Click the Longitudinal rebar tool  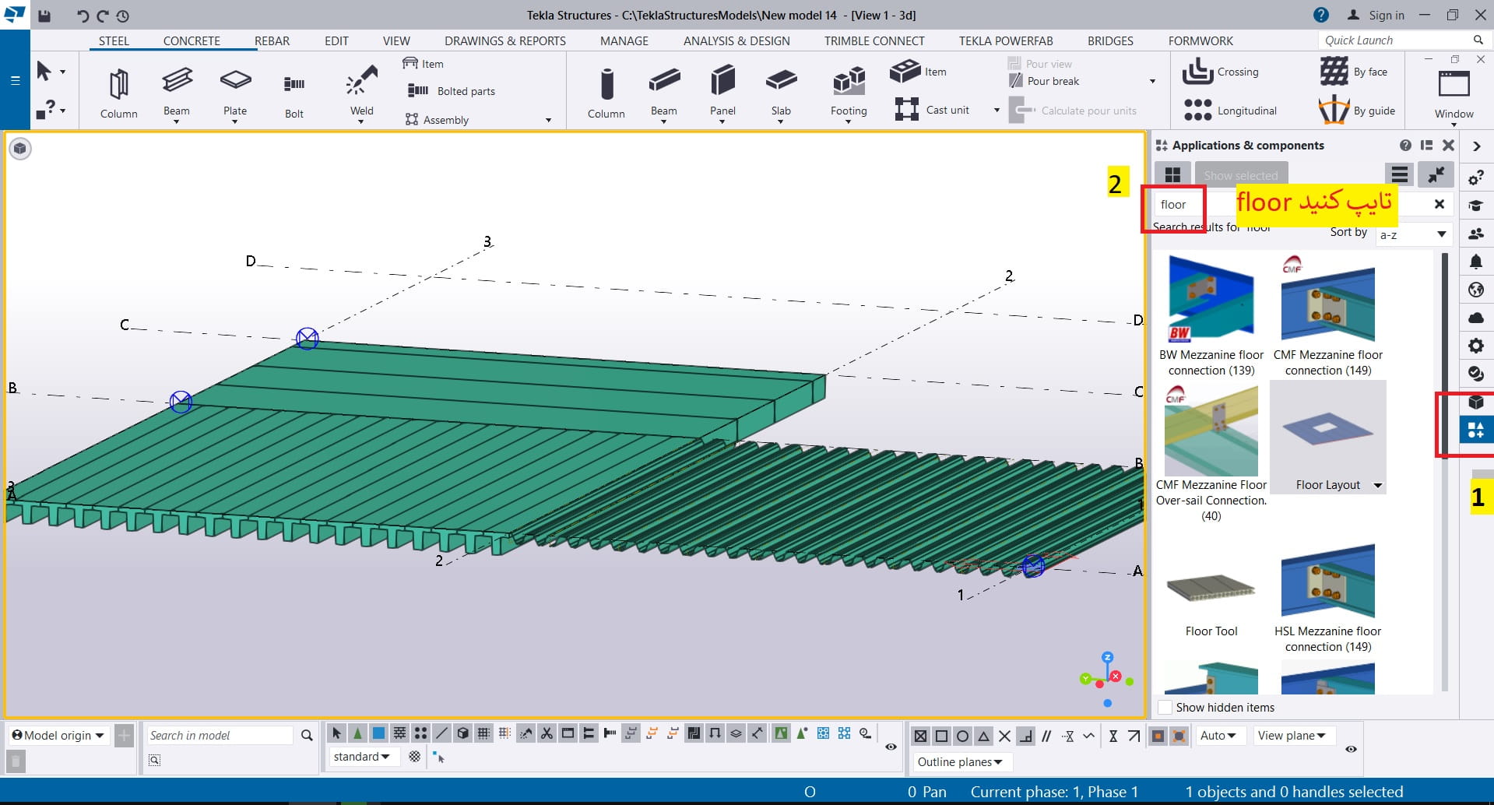(x=1230, y=111)
